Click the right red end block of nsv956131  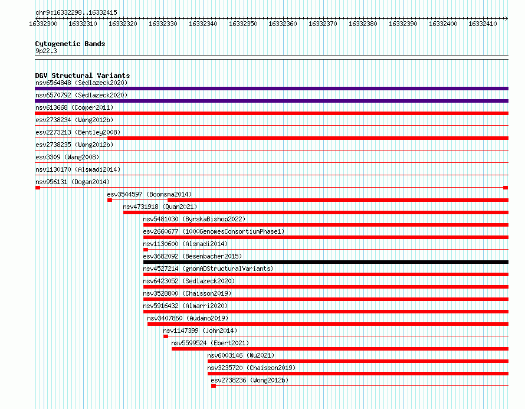506,188
